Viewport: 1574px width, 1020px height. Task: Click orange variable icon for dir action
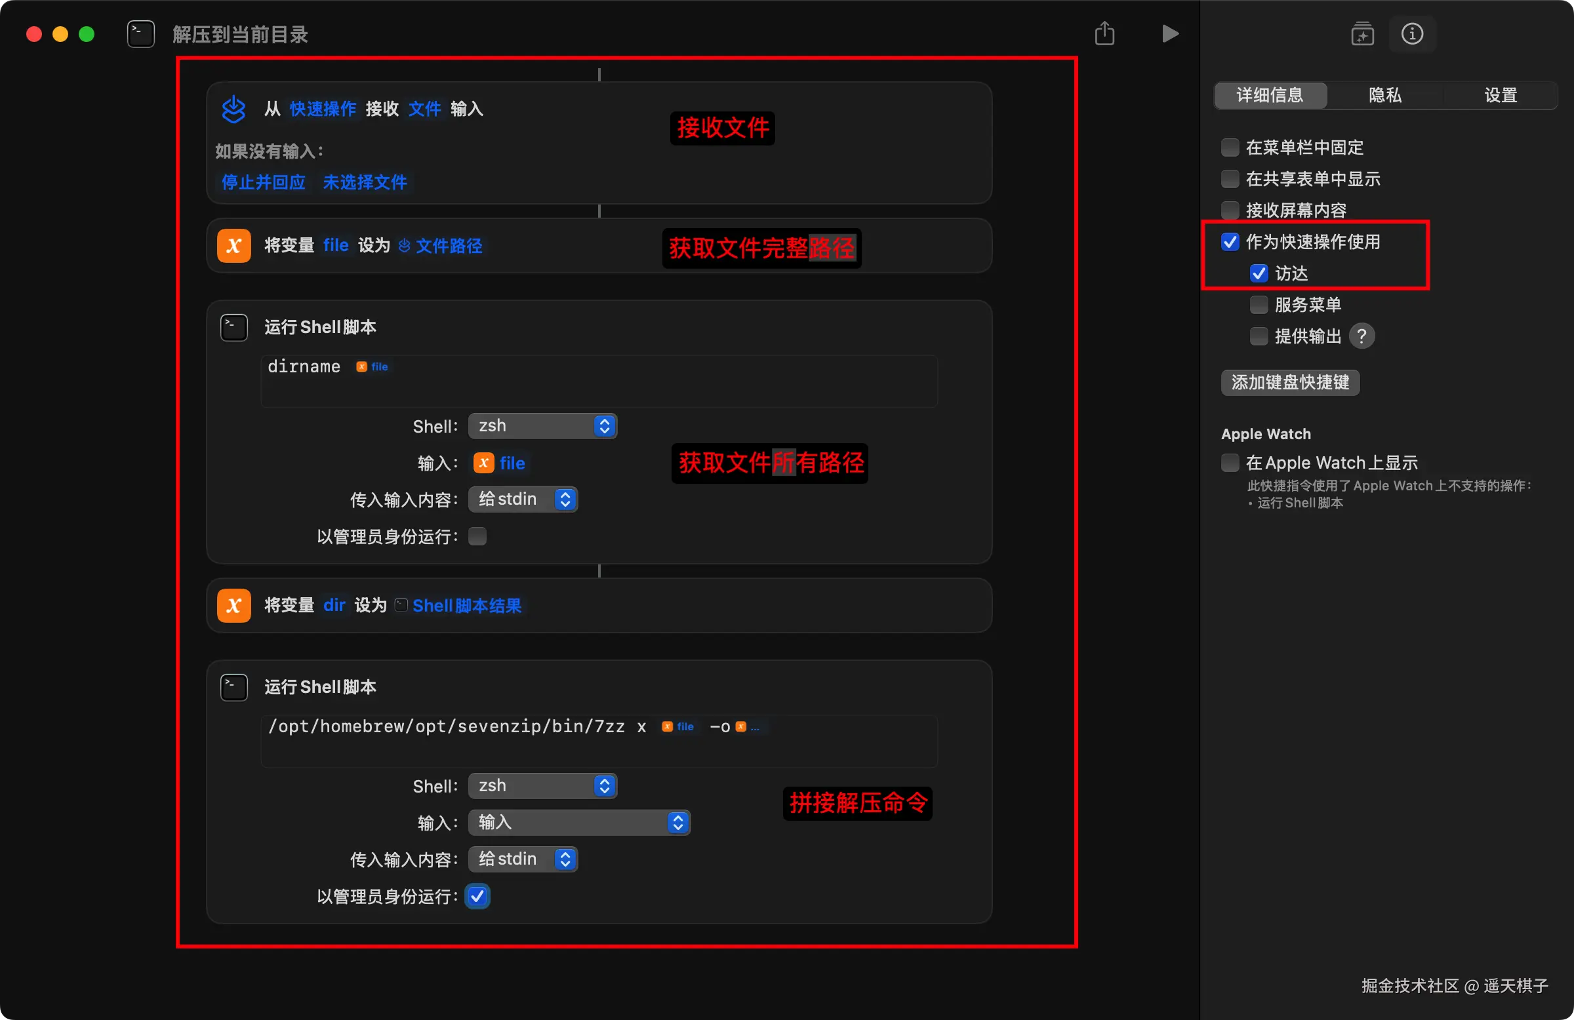click(x=233, y=606)
